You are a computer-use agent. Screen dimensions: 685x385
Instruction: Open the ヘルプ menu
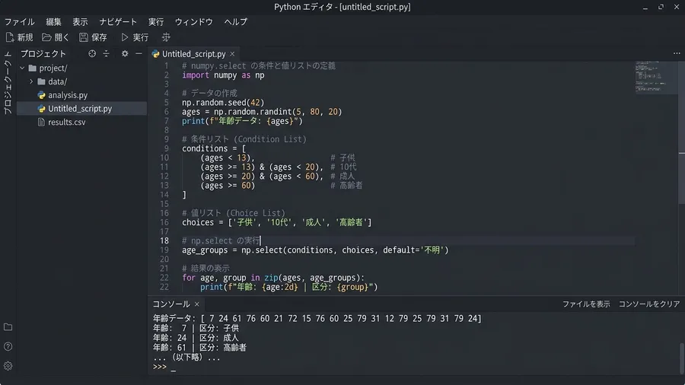tap(236, 22)
